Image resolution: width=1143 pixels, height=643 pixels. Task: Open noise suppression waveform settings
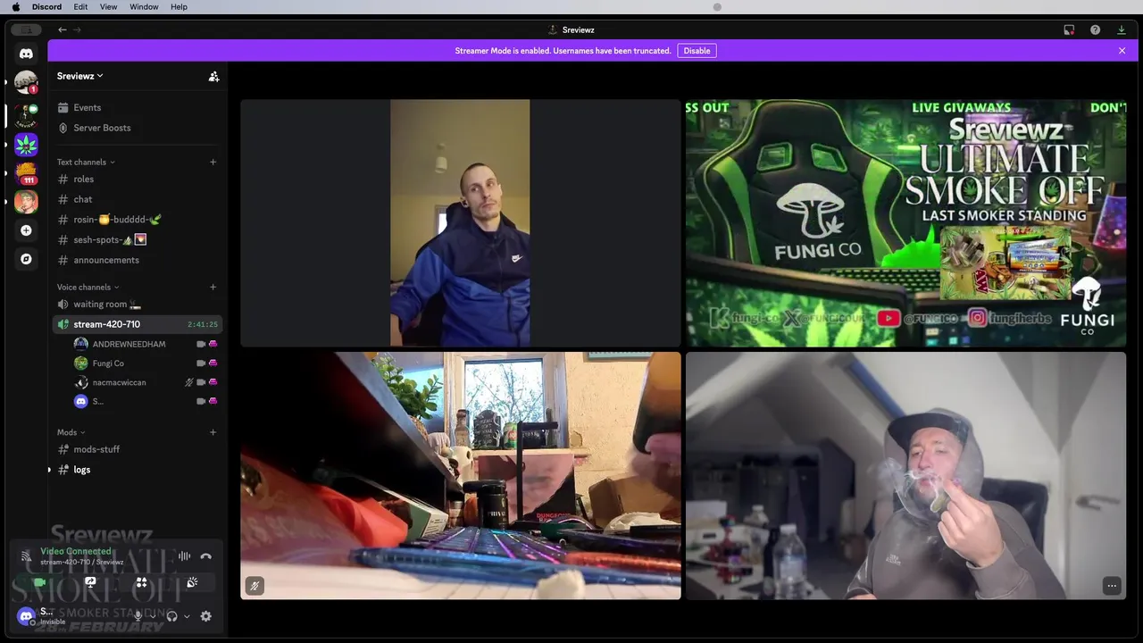click(184, 556)
